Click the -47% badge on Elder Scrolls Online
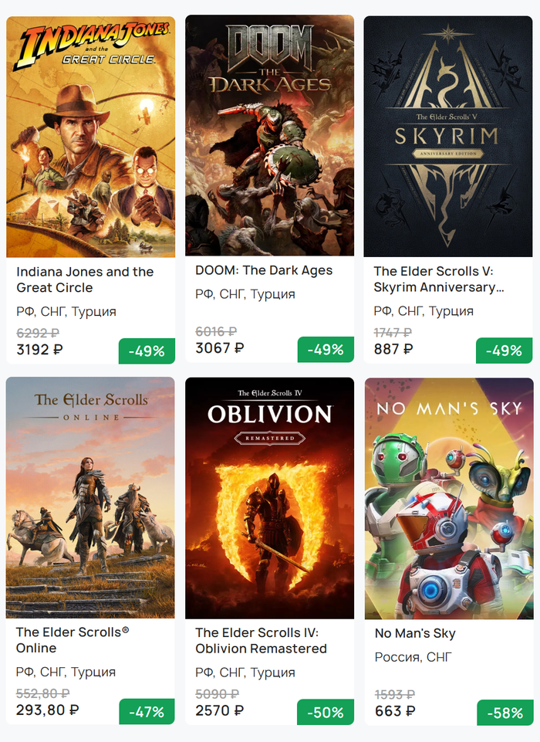Viewport: 540px width, 742px height. point(147,712)
